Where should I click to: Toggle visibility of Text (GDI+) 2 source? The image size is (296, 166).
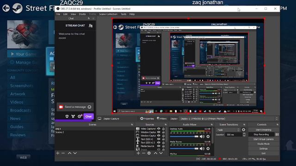pos(159,142)
